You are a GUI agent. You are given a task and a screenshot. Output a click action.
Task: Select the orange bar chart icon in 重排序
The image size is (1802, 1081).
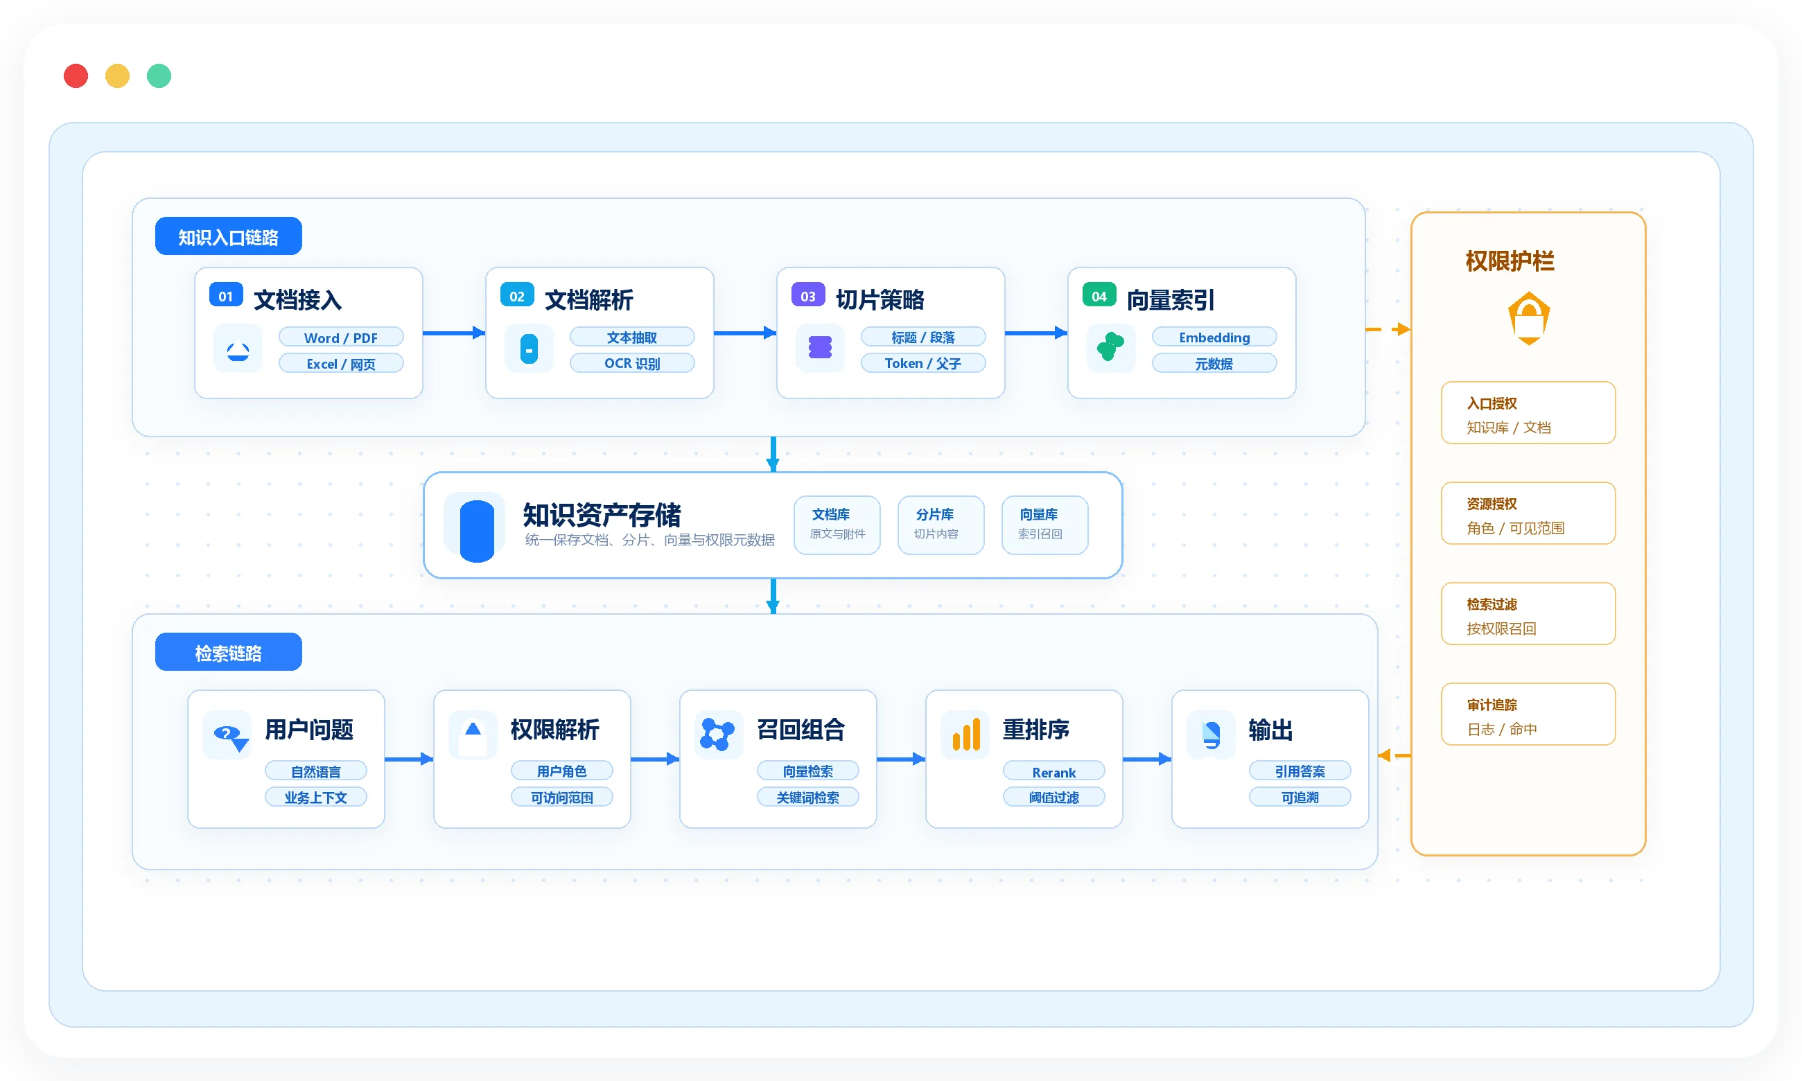click(966, 735)
